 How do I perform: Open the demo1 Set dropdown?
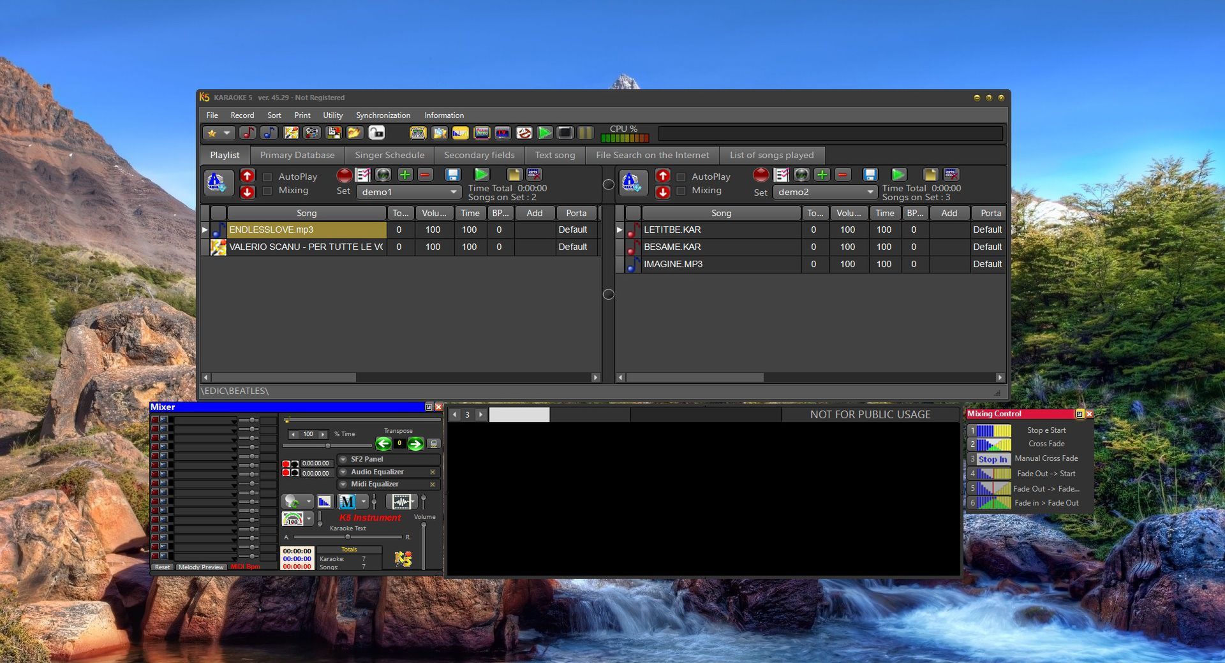(x=454, y=192)
